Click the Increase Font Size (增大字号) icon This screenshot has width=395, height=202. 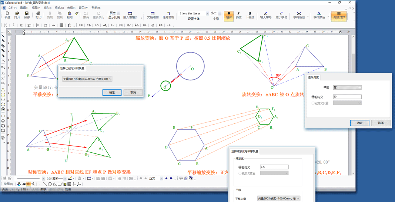coord(265,15)
